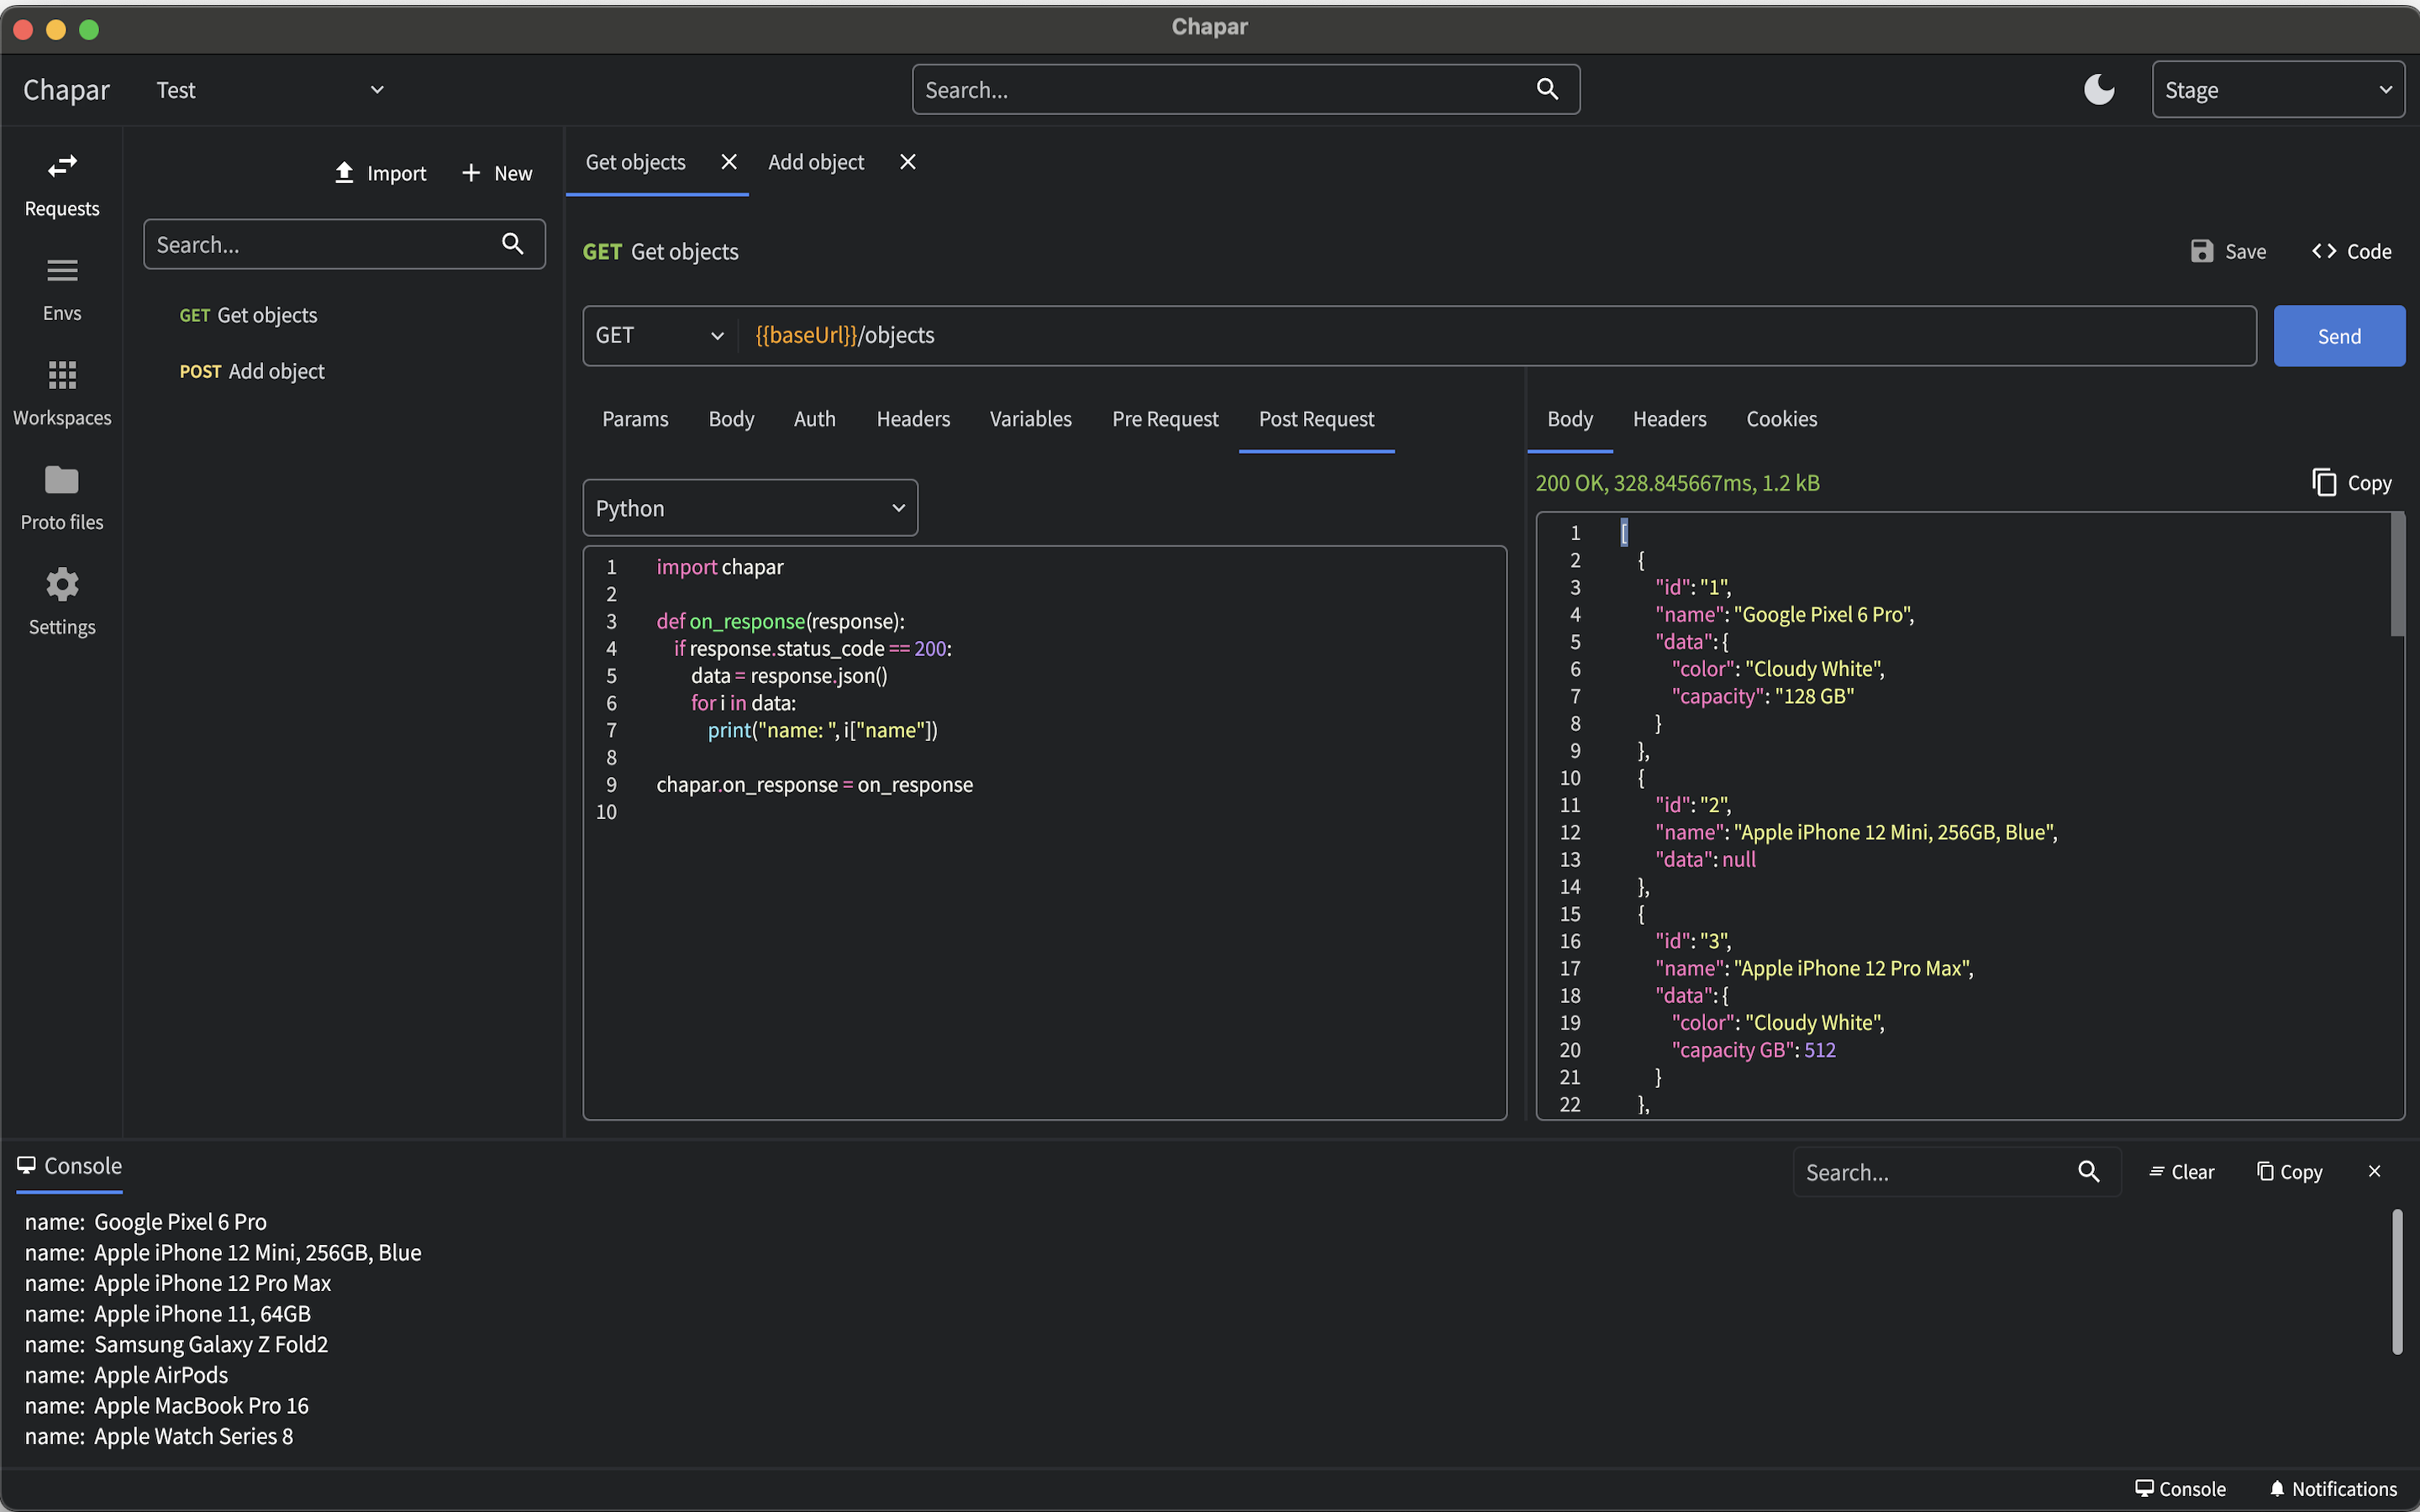Viewport: 2420px width, 1512px height.
Task: Click console line Samsung Galaxy Z Fold2
Action: click(x=176, y=1344)
